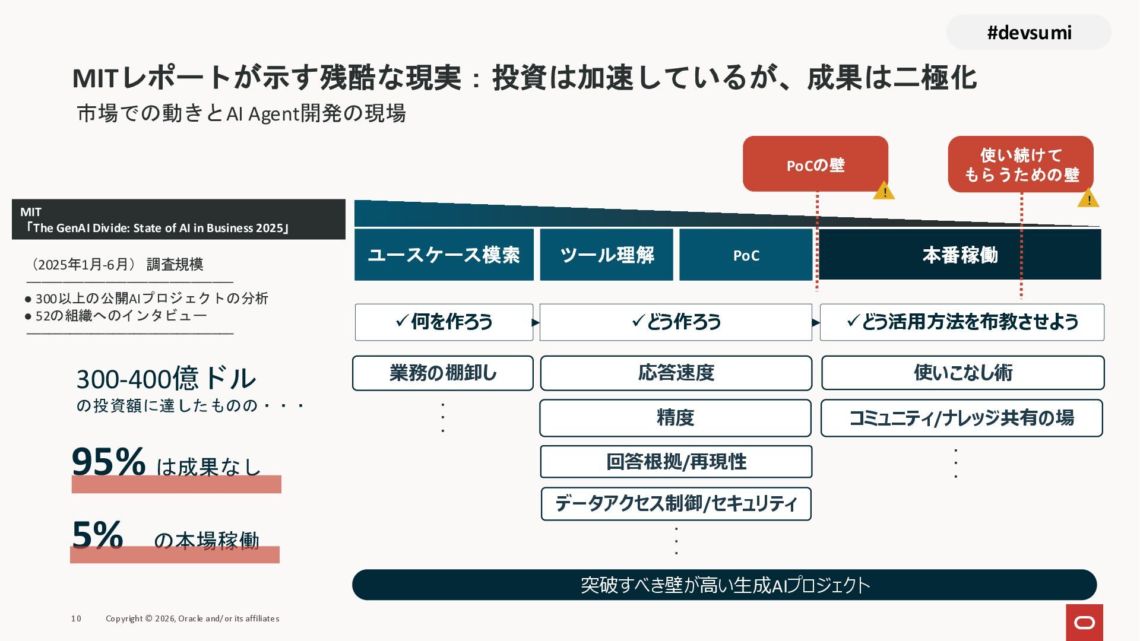The height and width of the screenshot is (641, 1140).
Task: Click arrow before どう活用方法を布教させよう box
Action: click(816, 322)
